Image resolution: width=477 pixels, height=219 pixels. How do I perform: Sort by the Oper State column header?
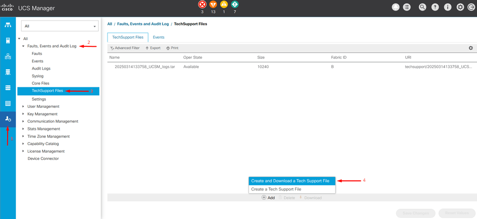[x=193, y=57]
